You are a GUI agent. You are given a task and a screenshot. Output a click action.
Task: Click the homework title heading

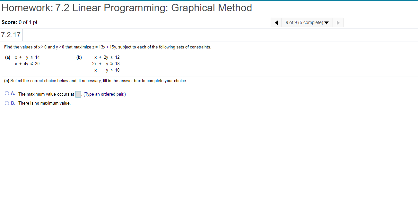[126, 8]
